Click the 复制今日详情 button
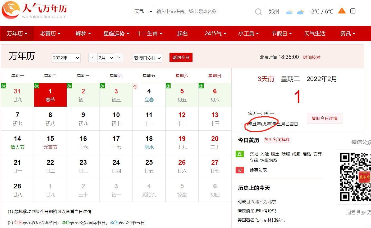The image size is (371, 228). 324,118
